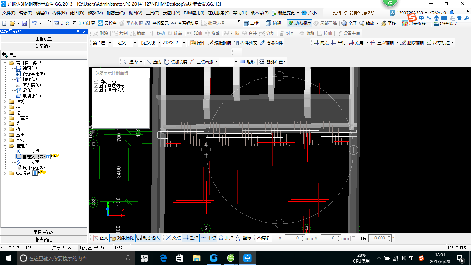
Task: Click the 拾取构件 pick component tool
Action: [x=271, y=43]
